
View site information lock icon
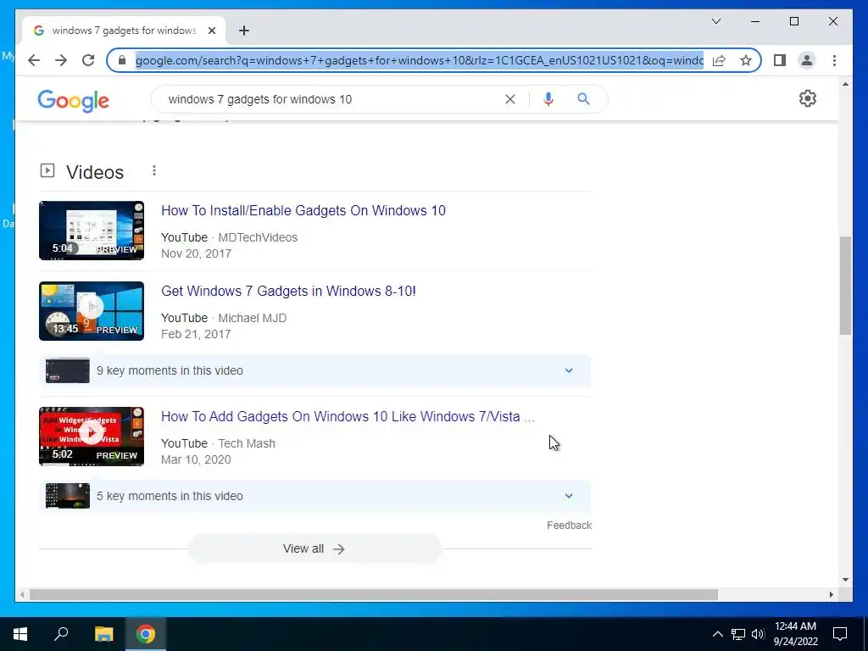click(122, 60)
